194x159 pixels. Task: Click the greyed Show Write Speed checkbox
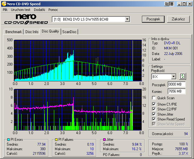click(x=154, y=124)
